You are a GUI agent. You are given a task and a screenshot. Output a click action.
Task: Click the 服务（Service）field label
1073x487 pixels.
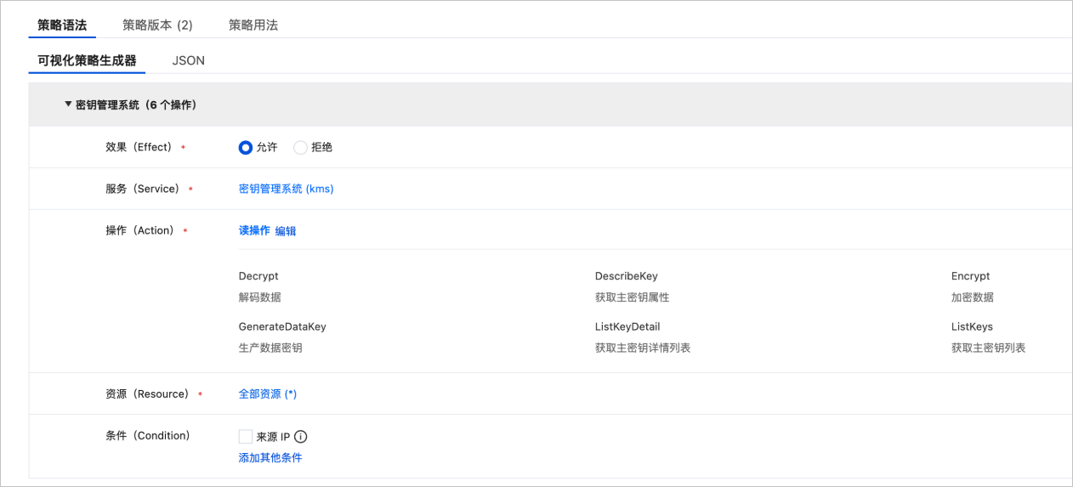[x=143, y=189]
